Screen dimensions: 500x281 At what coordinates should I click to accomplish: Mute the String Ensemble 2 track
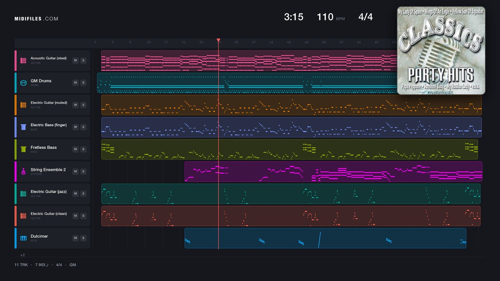76,171
